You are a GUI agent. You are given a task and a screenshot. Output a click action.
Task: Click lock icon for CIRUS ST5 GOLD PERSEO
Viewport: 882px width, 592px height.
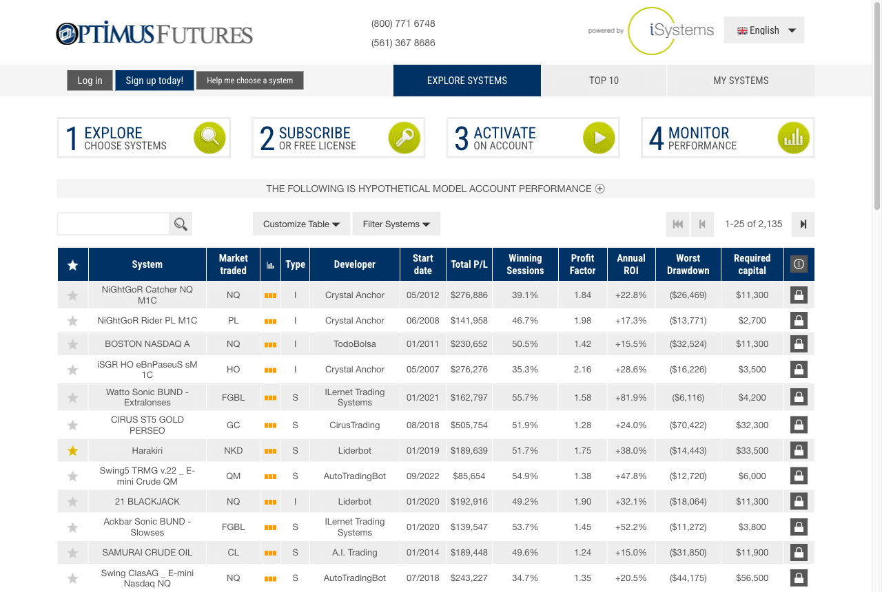pos(799,425)
